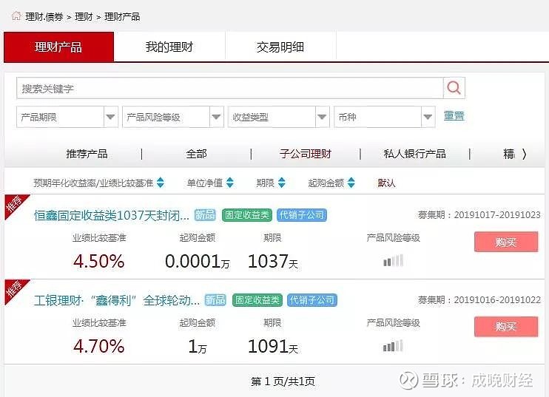549x397 pixels.
Task: Open the 产品期限 dropdown
Action: coord(67,117)
